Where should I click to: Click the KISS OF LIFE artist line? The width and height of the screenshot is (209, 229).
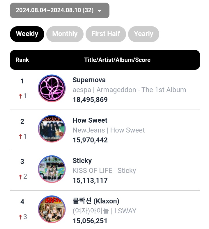pyautogui.click(x=104, y=171)
